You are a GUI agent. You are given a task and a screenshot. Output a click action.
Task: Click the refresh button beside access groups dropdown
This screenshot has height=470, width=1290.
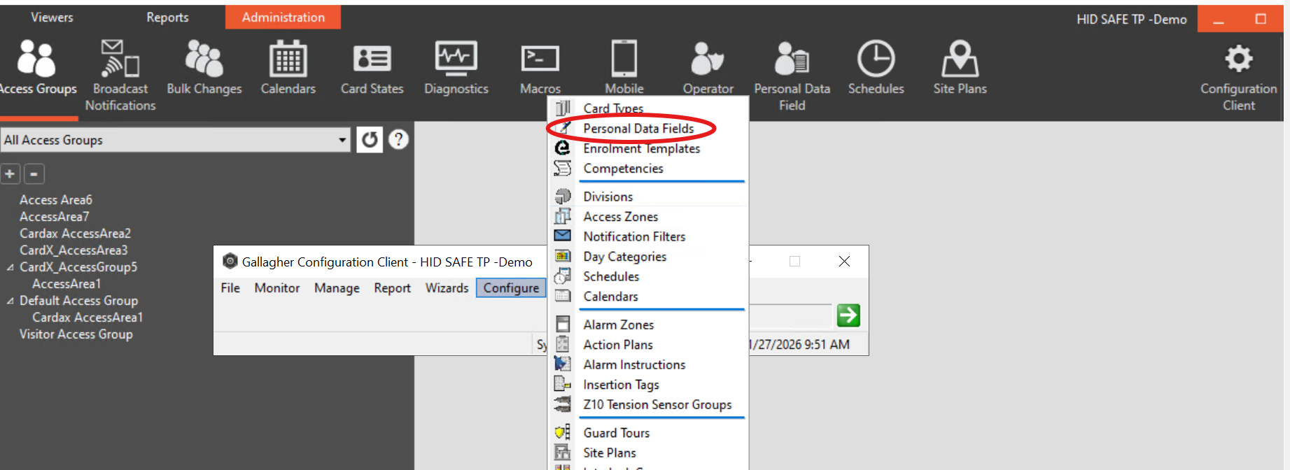[x=370, y=140]
